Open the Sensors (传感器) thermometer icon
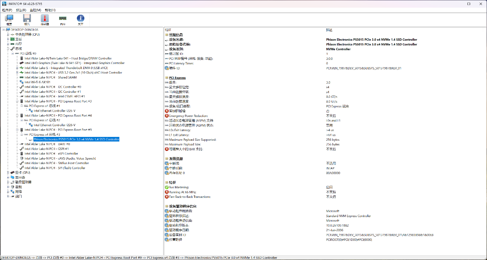The height and width of the screenshot is (260, 487). (x=45, y=19)
